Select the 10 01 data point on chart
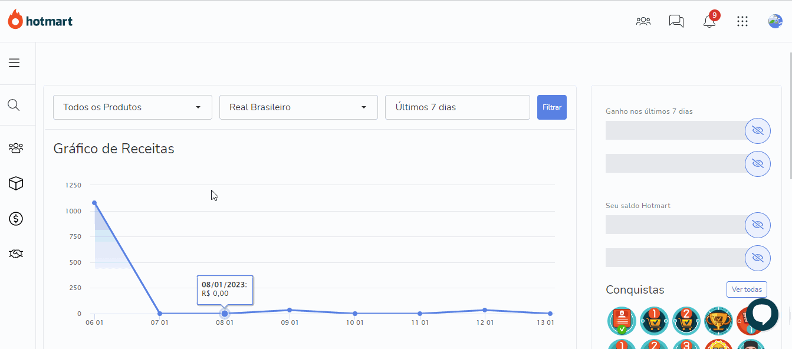Image resolution: width=792 pixels, height=349 pixels. click(355, 314)
